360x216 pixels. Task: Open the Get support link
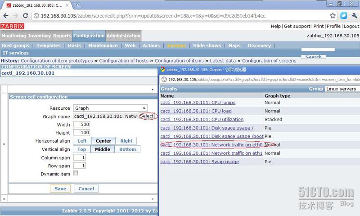297,26
